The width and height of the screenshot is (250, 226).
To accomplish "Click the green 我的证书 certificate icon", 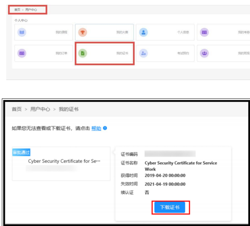I will click(x=83, y=53).
